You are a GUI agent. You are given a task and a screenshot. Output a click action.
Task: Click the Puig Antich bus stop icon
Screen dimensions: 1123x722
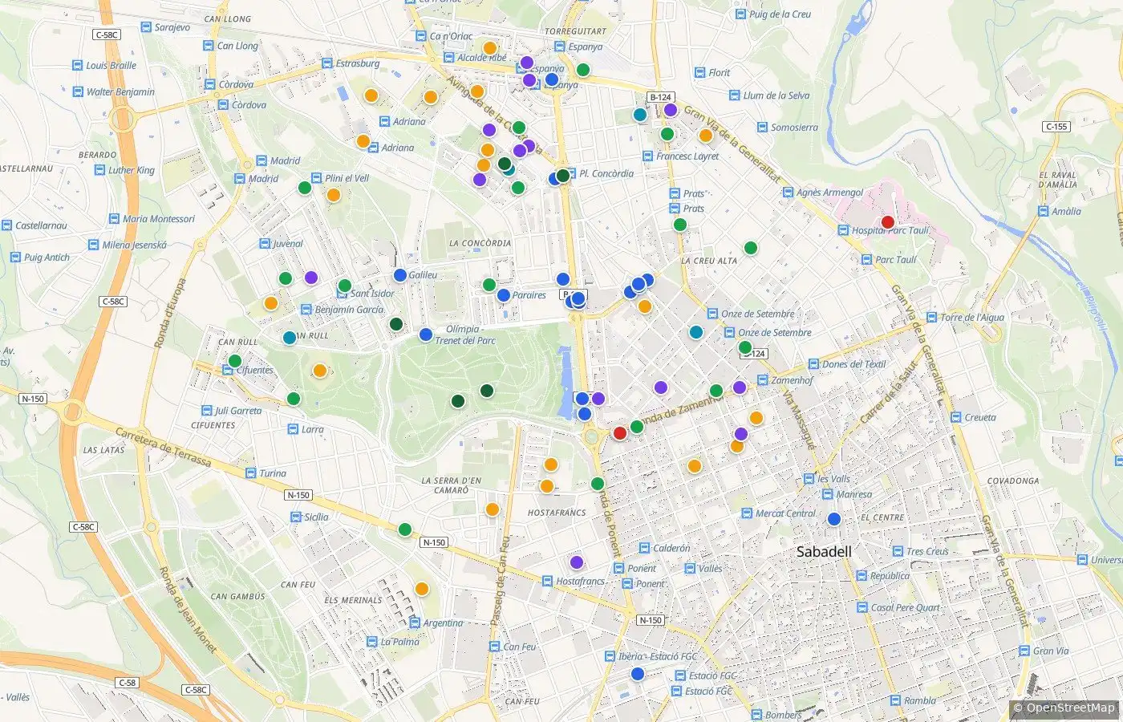[15, 258]
